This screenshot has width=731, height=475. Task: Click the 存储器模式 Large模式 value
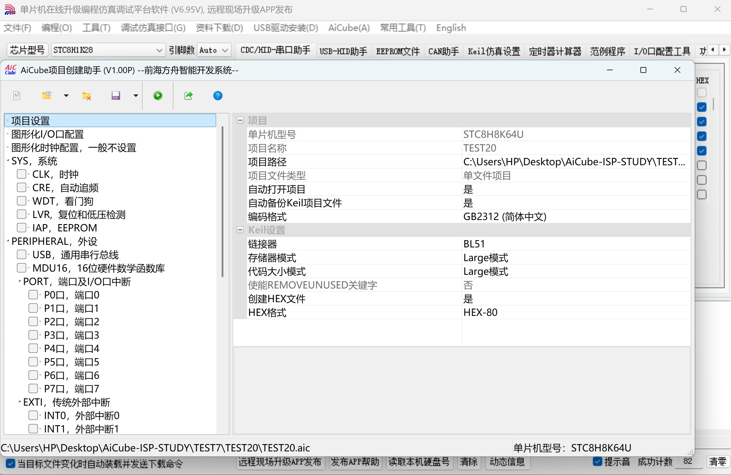[575, 258]
